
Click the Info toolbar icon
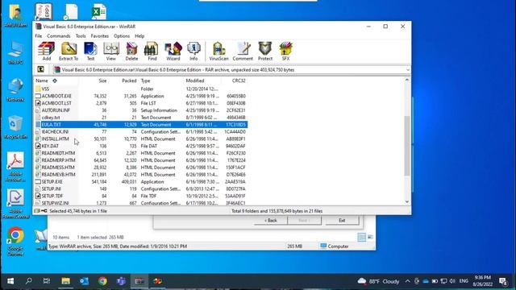click(x=193, y=52)
